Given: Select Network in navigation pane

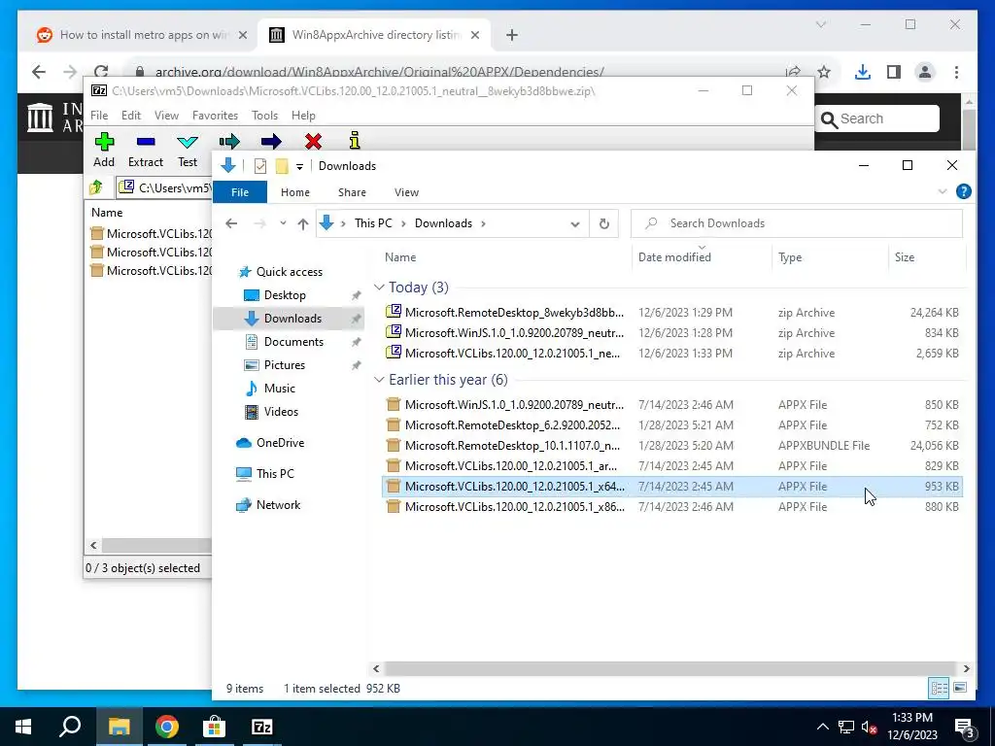Looking at the screenshot, I should click(278, 505).
